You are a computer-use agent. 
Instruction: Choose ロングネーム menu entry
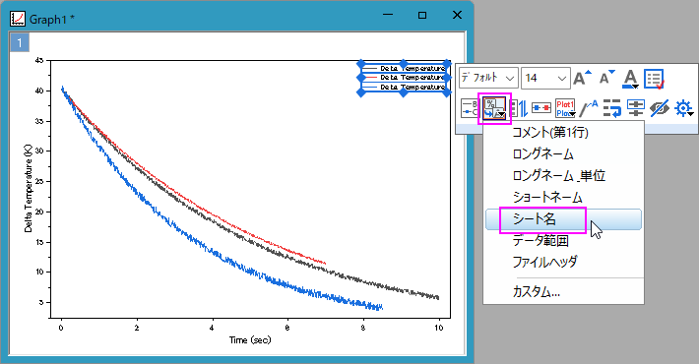tap(543, 154)
